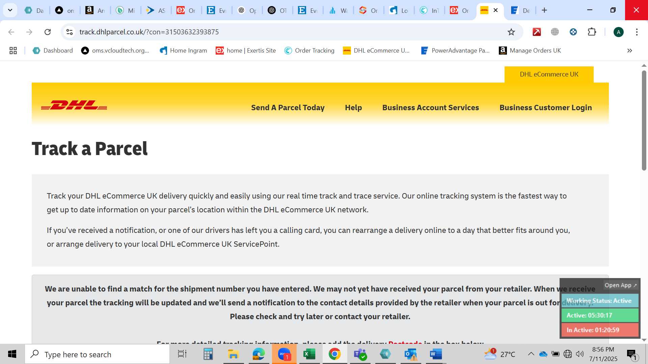Open Microsoft Edge from the taskbar
Image resolution: width=648 pixels, height=364 pixels.
pyautogui.click(x=259, y=354)
